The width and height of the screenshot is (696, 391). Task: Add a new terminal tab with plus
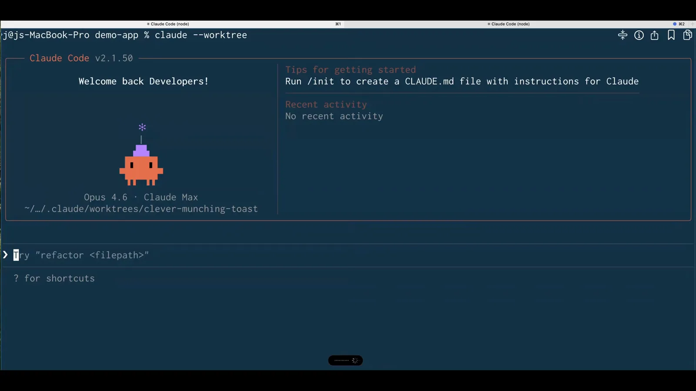click(x=693, y=24)
